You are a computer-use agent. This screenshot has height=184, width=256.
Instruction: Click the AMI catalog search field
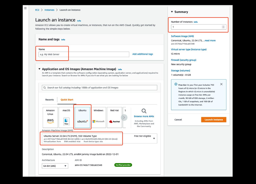(x=99, y=87)
